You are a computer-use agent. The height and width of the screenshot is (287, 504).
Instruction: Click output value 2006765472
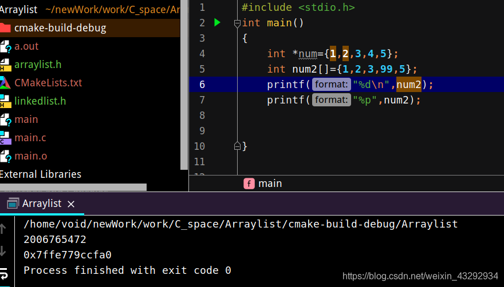point(55,240)
